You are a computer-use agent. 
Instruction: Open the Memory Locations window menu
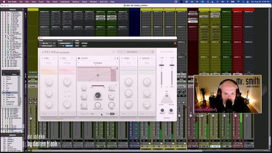click(x=18, y=71)
